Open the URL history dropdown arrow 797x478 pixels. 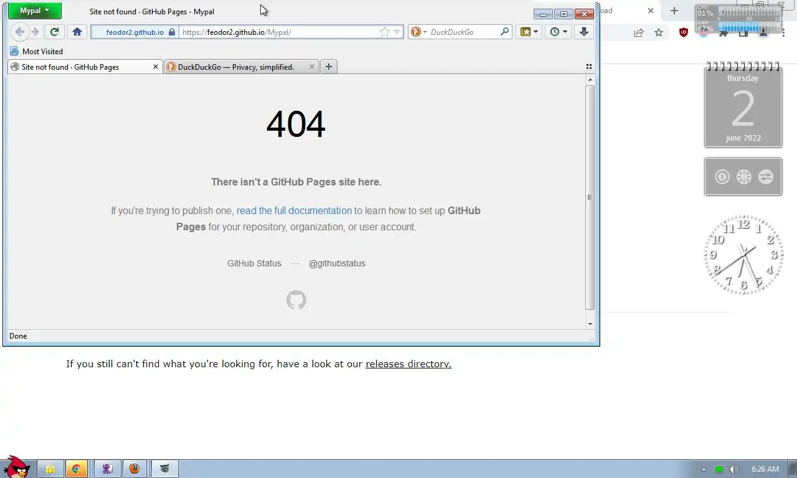(397, 32)
